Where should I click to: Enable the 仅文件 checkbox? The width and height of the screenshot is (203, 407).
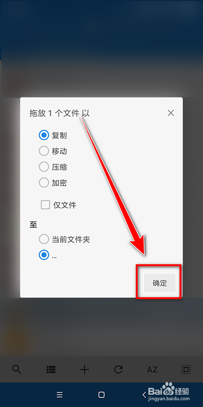click(45, 205)
